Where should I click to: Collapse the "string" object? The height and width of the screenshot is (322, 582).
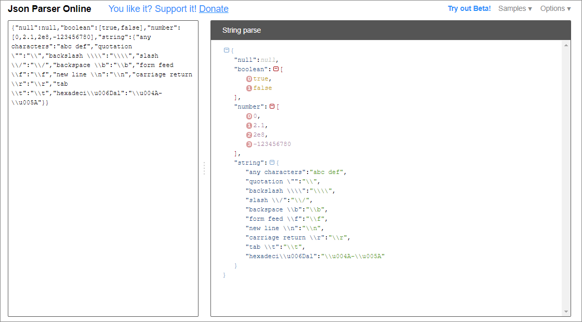[x=272, y=163]
